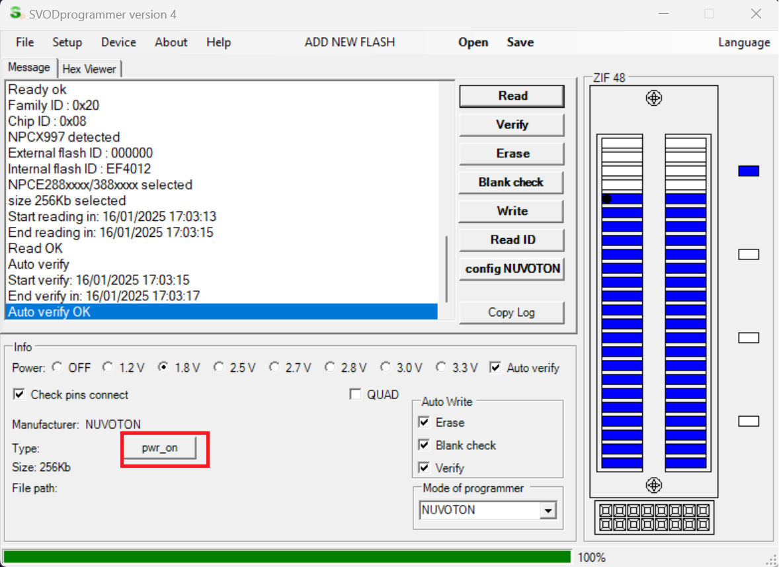
Task: Click the blue indicator box beside ZIF socket
Action: pyautogui.click(x=748, y=171)
